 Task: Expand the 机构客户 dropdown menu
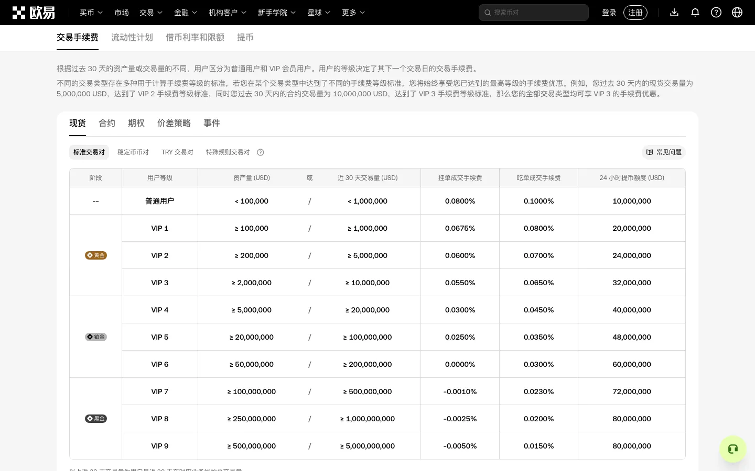click(228, 13)
